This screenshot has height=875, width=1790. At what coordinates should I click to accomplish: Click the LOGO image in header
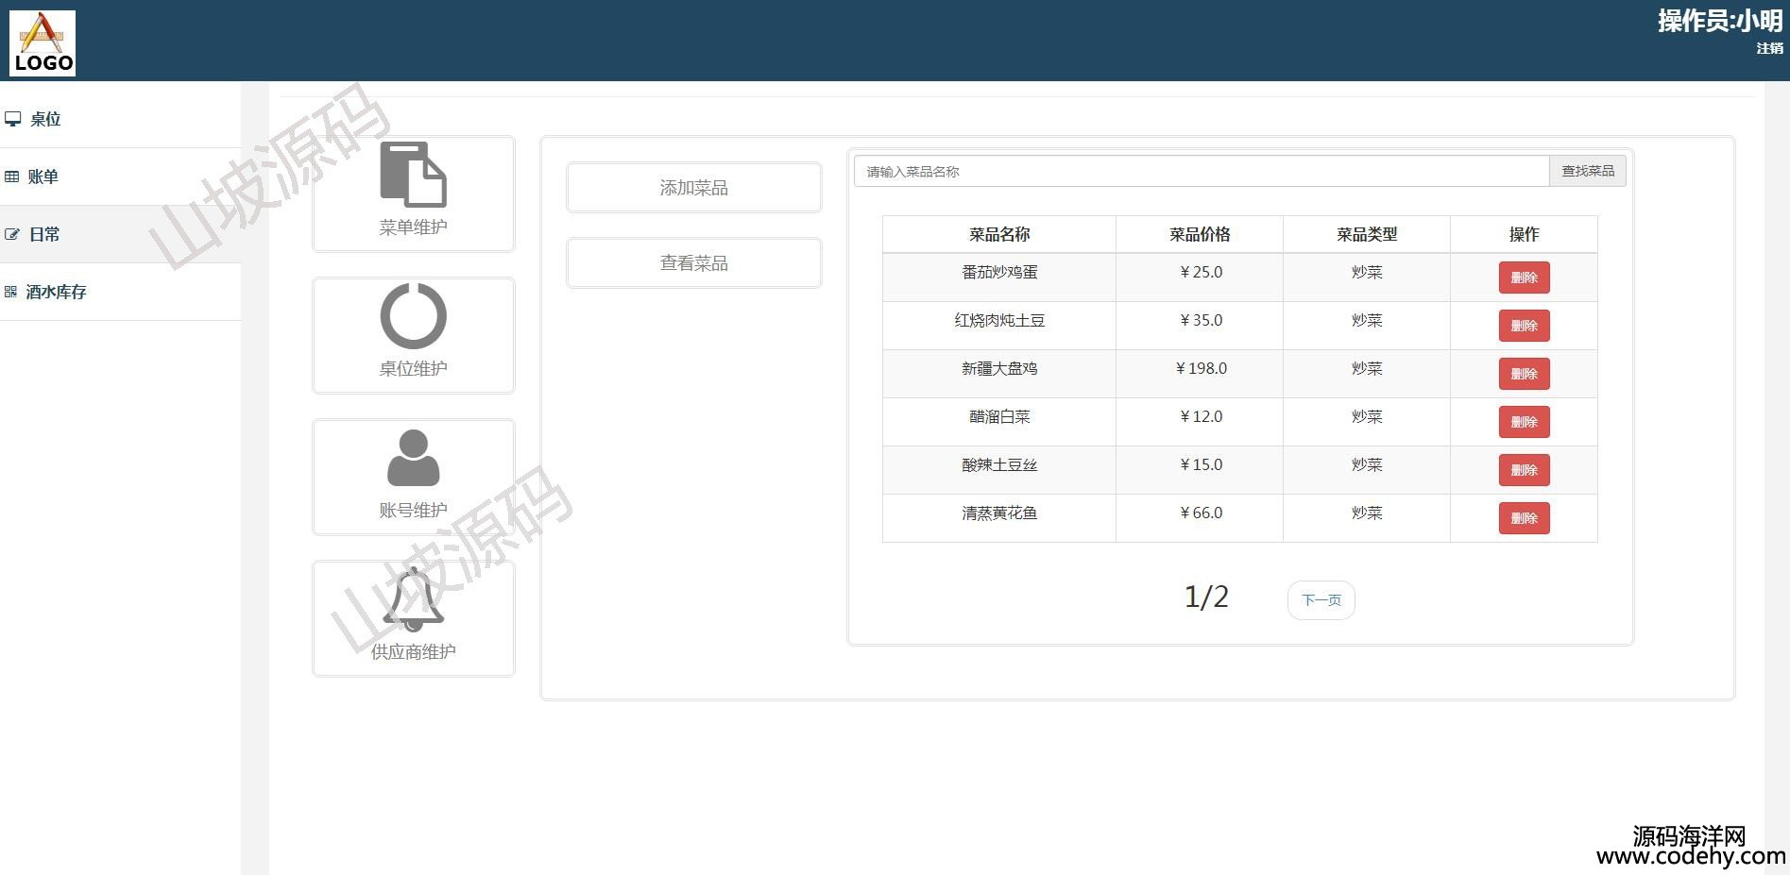43,42
